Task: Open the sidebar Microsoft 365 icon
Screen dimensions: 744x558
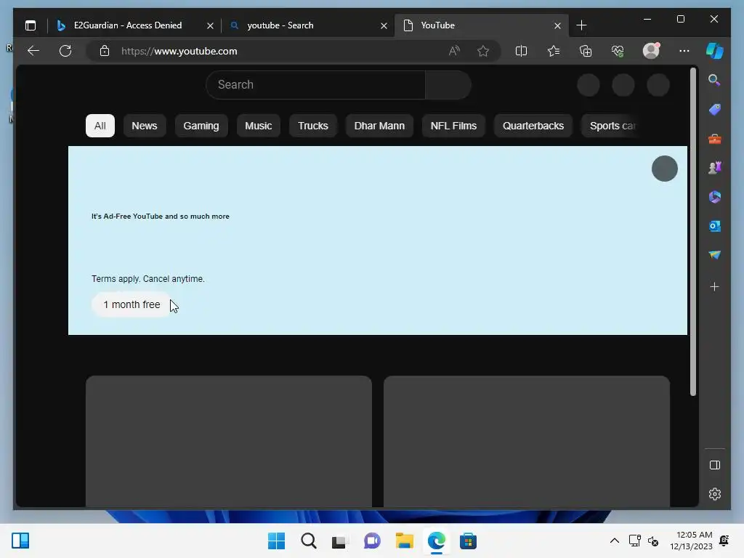Action: [x=715, y=197]
